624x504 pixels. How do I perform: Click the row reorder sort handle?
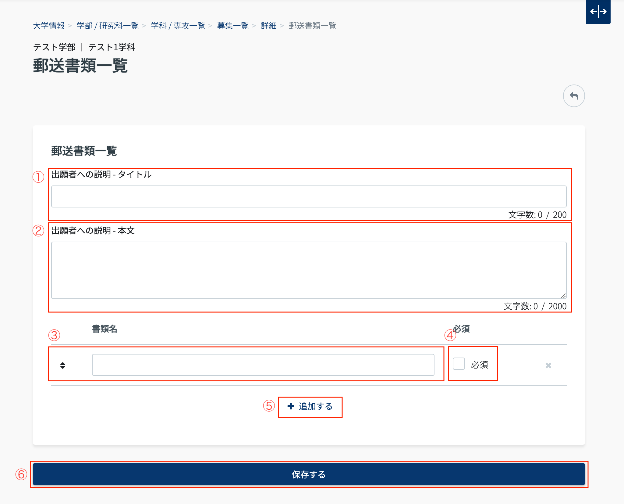point(63,365)
